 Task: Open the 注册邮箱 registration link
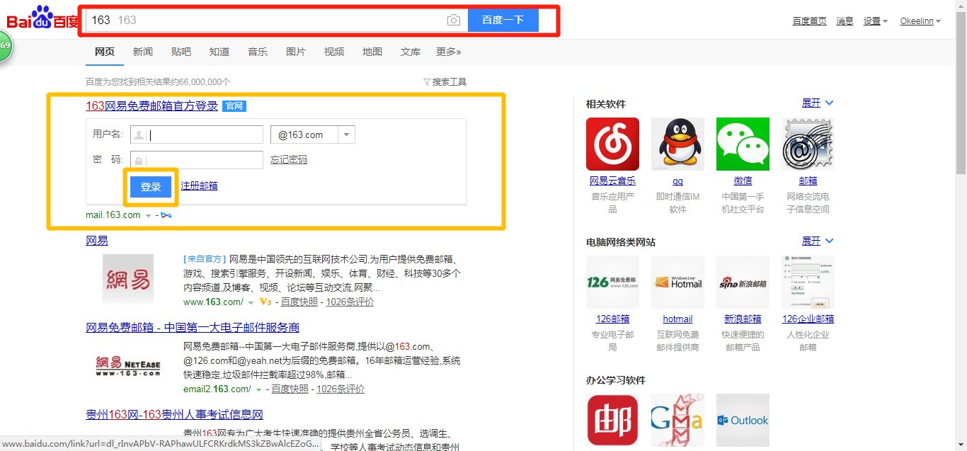(200, 186)
